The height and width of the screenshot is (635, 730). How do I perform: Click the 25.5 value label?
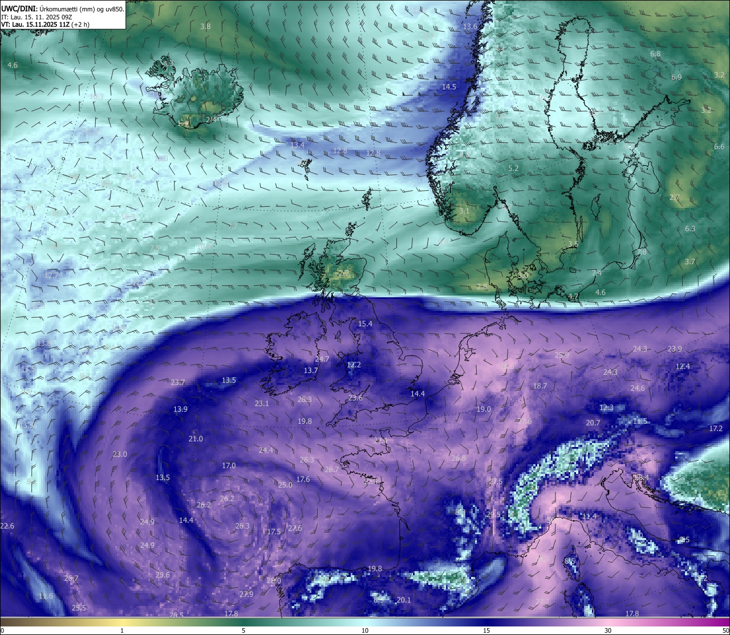tap(79, 608)
